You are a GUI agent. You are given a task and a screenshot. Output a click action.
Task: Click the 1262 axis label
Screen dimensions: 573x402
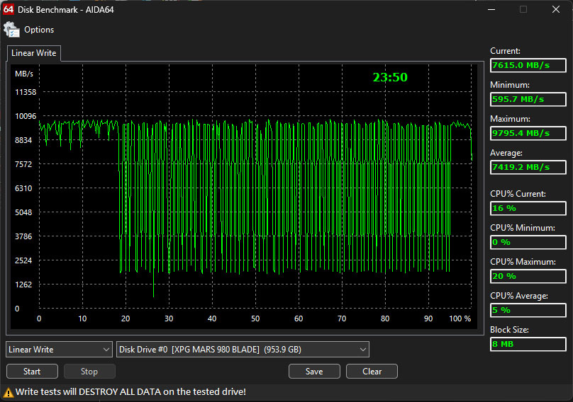23,285
